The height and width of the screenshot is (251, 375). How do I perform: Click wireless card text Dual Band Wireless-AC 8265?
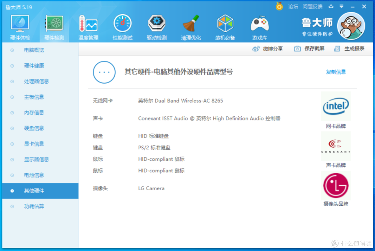tap(181, 101)
